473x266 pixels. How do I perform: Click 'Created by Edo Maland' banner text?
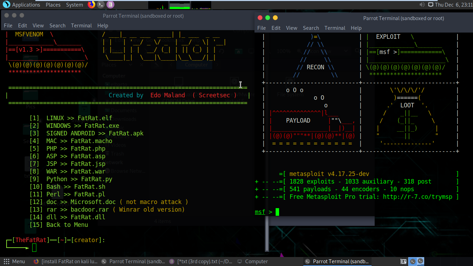point(172,95)
